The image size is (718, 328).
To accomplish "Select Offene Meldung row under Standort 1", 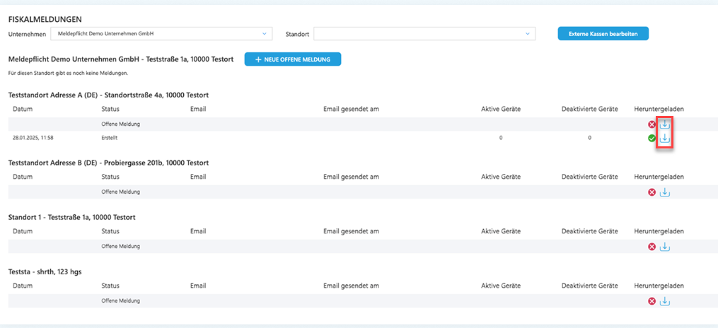I will pos(359,247).
